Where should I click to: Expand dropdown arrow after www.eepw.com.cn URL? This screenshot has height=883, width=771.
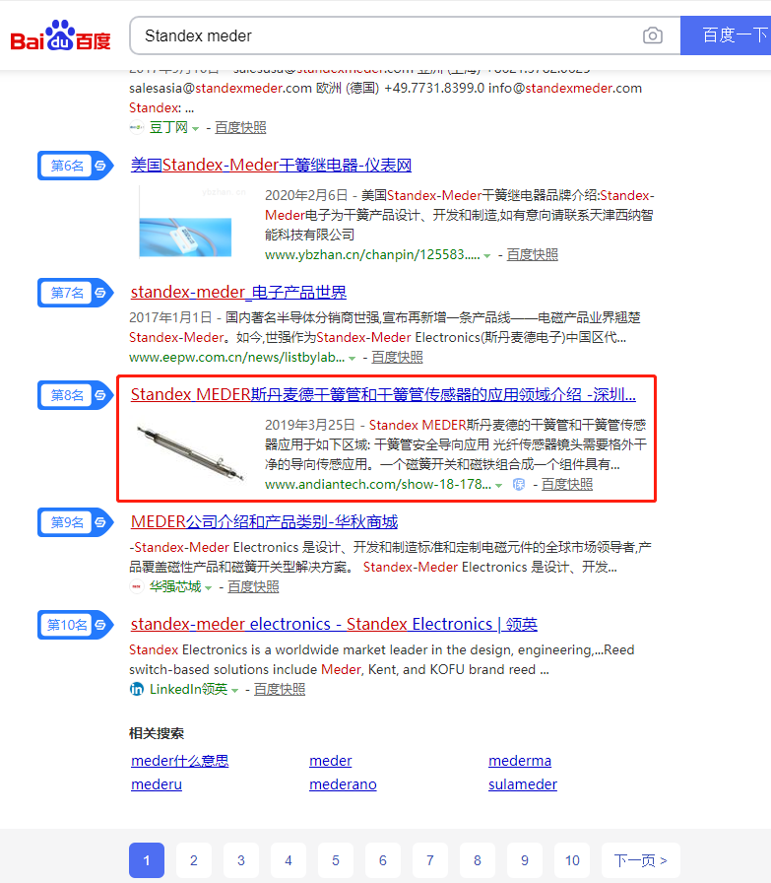click(352, 359)
